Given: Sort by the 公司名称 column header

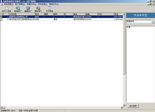Looking at the screenshot, I should click(21, 14).
